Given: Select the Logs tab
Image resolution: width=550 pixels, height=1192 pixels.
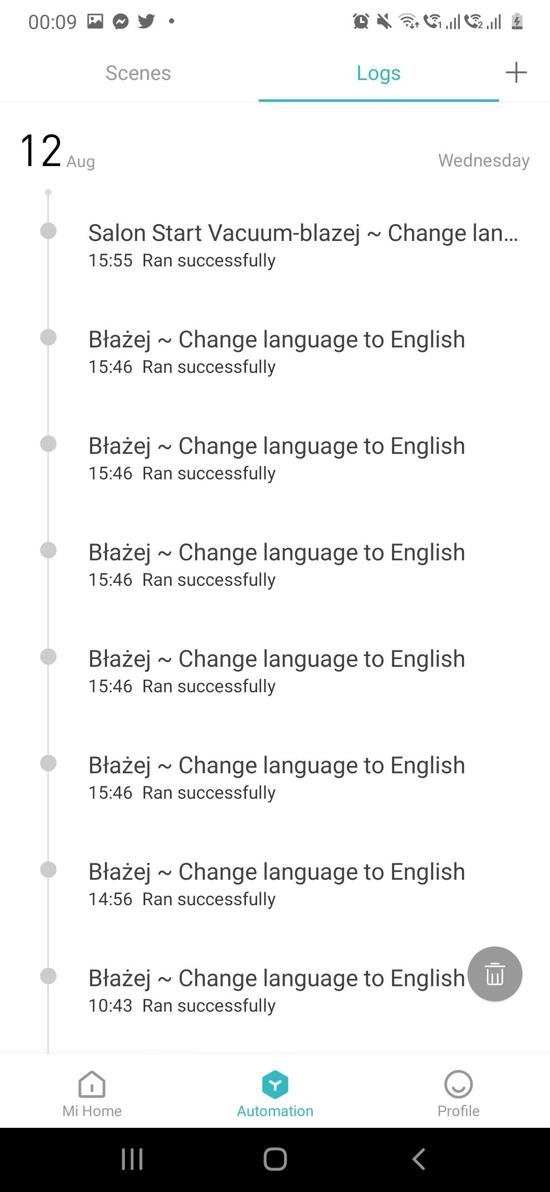Looking at the screenshot, I should click(378, 73).
